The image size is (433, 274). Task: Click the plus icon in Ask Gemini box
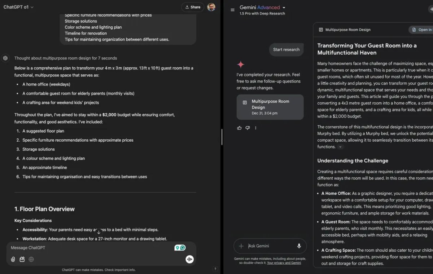241,246
